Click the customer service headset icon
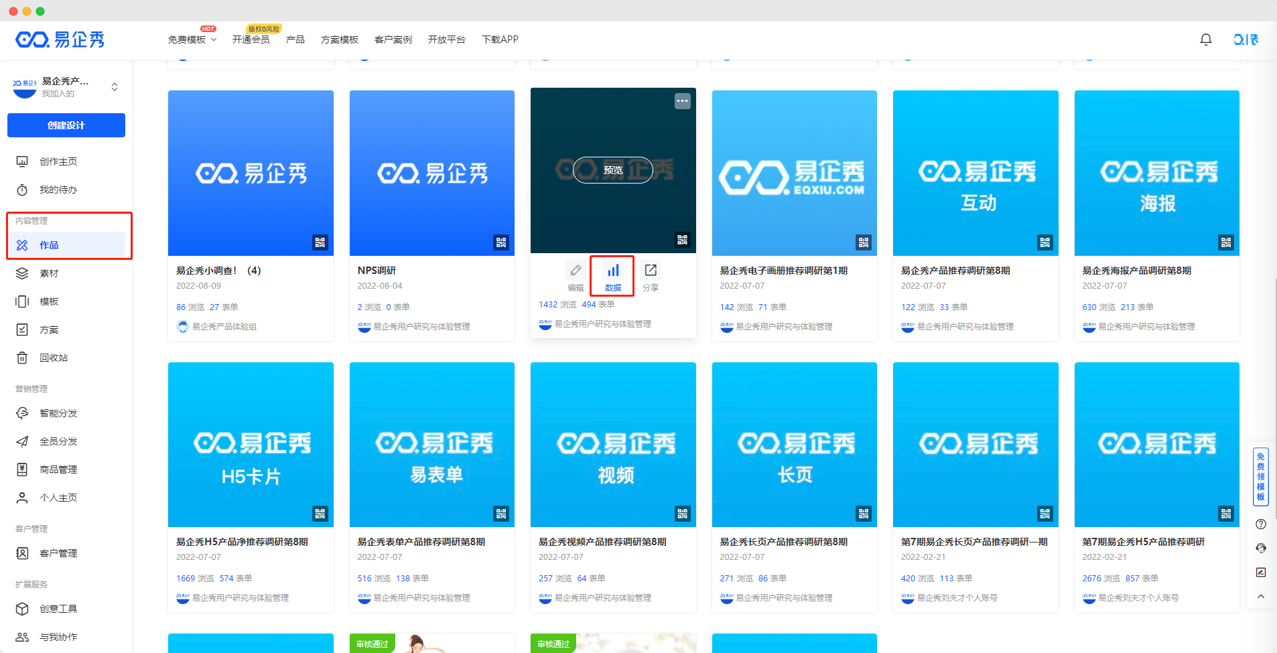Viewport: 1277px width, 653px height. [x=1261, y=549]
